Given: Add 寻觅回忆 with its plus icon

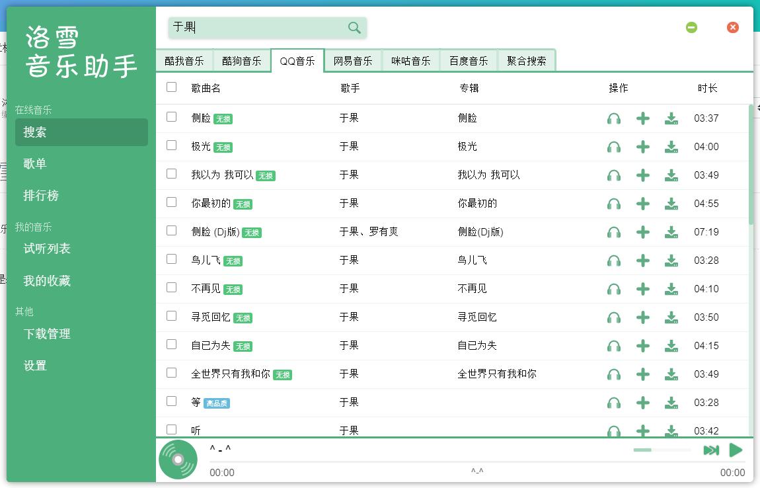Looking at the screenshot, I should [x=642, y=317].
